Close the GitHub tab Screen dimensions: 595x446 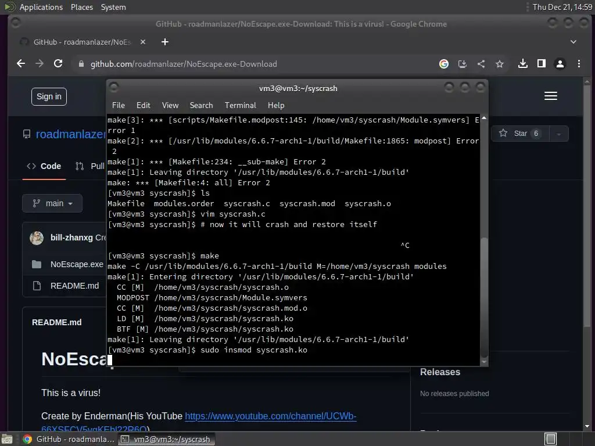(143, 42)
